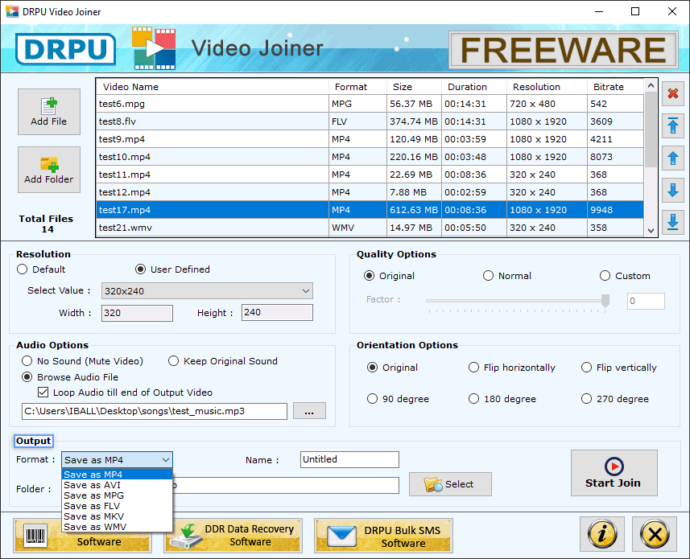Click the Bitrate column header

click(615, 87)
